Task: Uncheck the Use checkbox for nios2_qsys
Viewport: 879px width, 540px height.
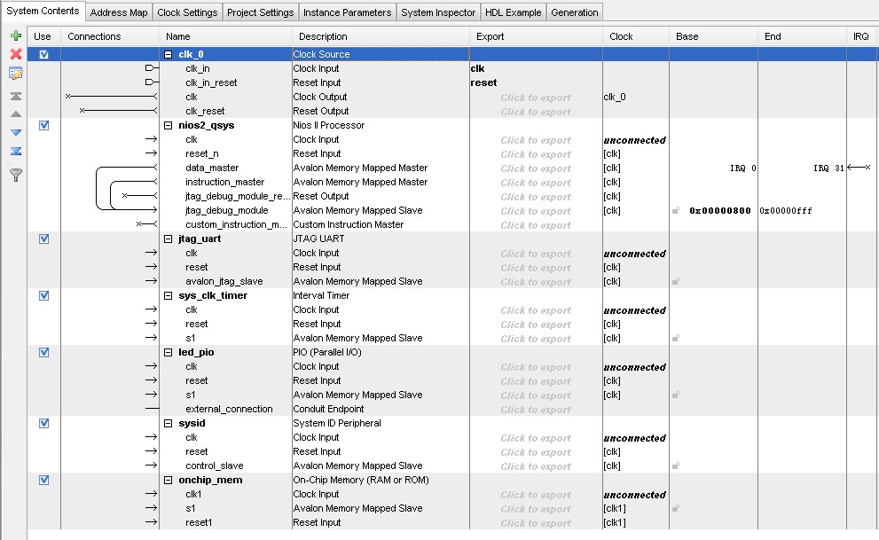Action: click(x=43, y=126)
